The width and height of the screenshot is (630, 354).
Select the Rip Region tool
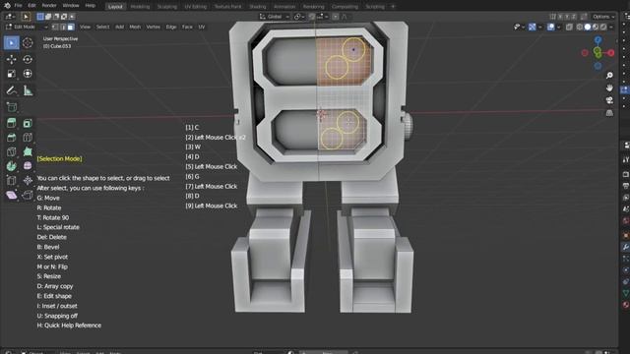[28, 195]
